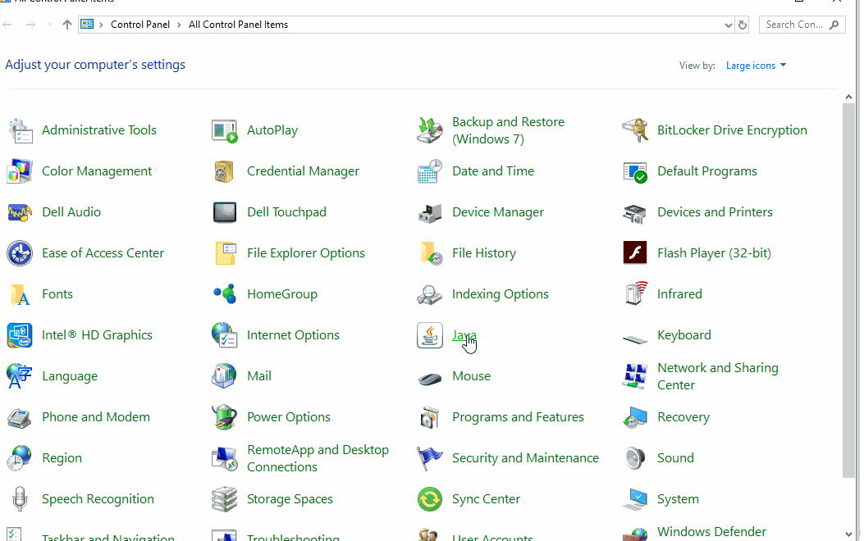This screenshot has width=864, height=541.
Task: Open the Device Manager icon
Action: coord(430,212)
